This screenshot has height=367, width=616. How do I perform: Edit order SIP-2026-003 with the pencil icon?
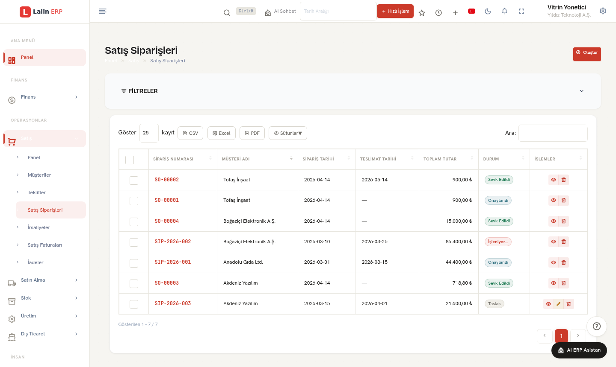click(x=559, y=304)
